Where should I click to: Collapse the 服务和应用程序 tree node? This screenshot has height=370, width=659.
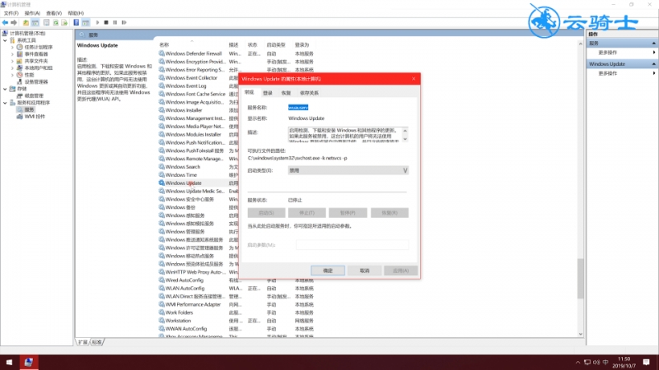click(x=5, y=103)
